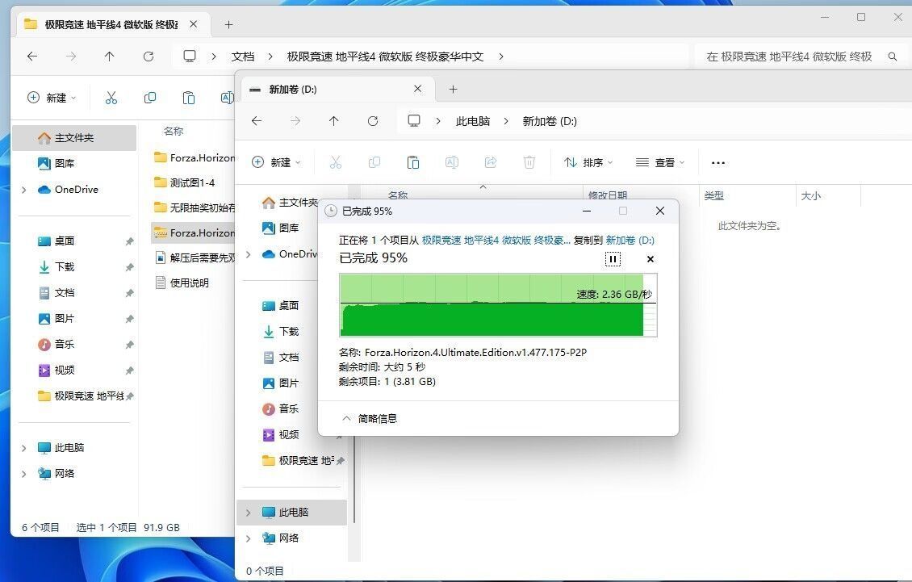The image size is (912, 582).
Task: Click the copy speed progress graph
Action: [498, 305]
